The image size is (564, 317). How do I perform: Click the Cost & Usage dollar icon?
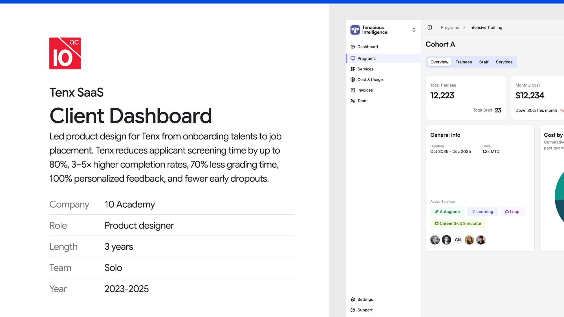[353, 80]
